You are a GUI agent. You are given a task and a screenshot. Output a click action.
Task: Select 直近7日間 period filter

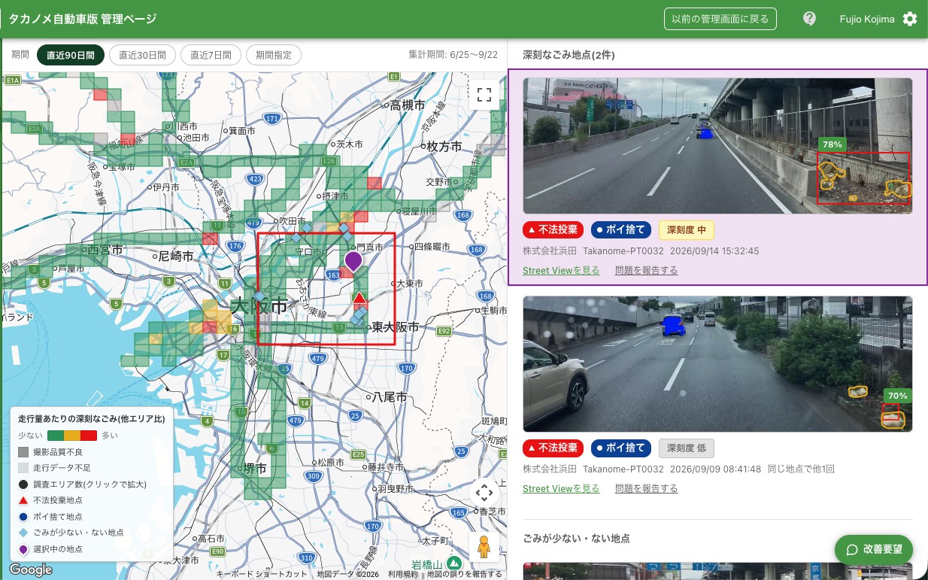(x=211, y=55)
